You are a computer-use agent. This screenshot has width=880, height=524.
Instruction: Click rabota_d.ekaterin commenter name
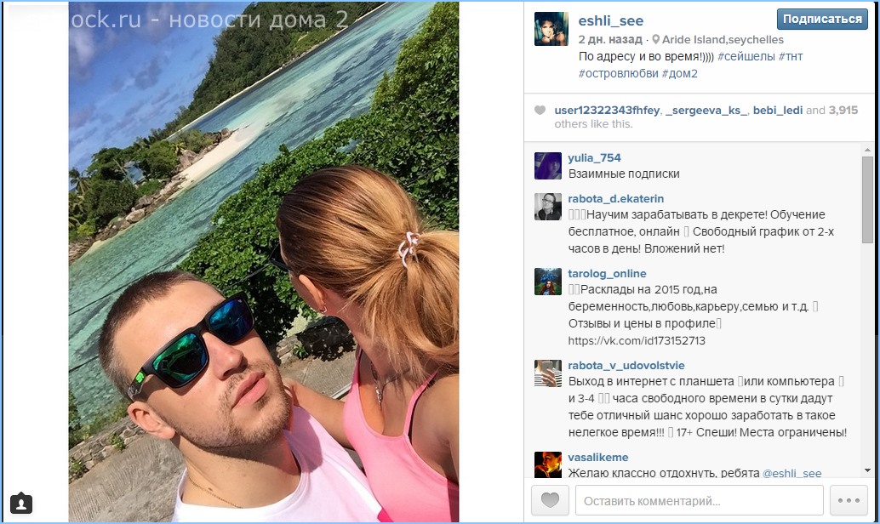click(615, 198)
